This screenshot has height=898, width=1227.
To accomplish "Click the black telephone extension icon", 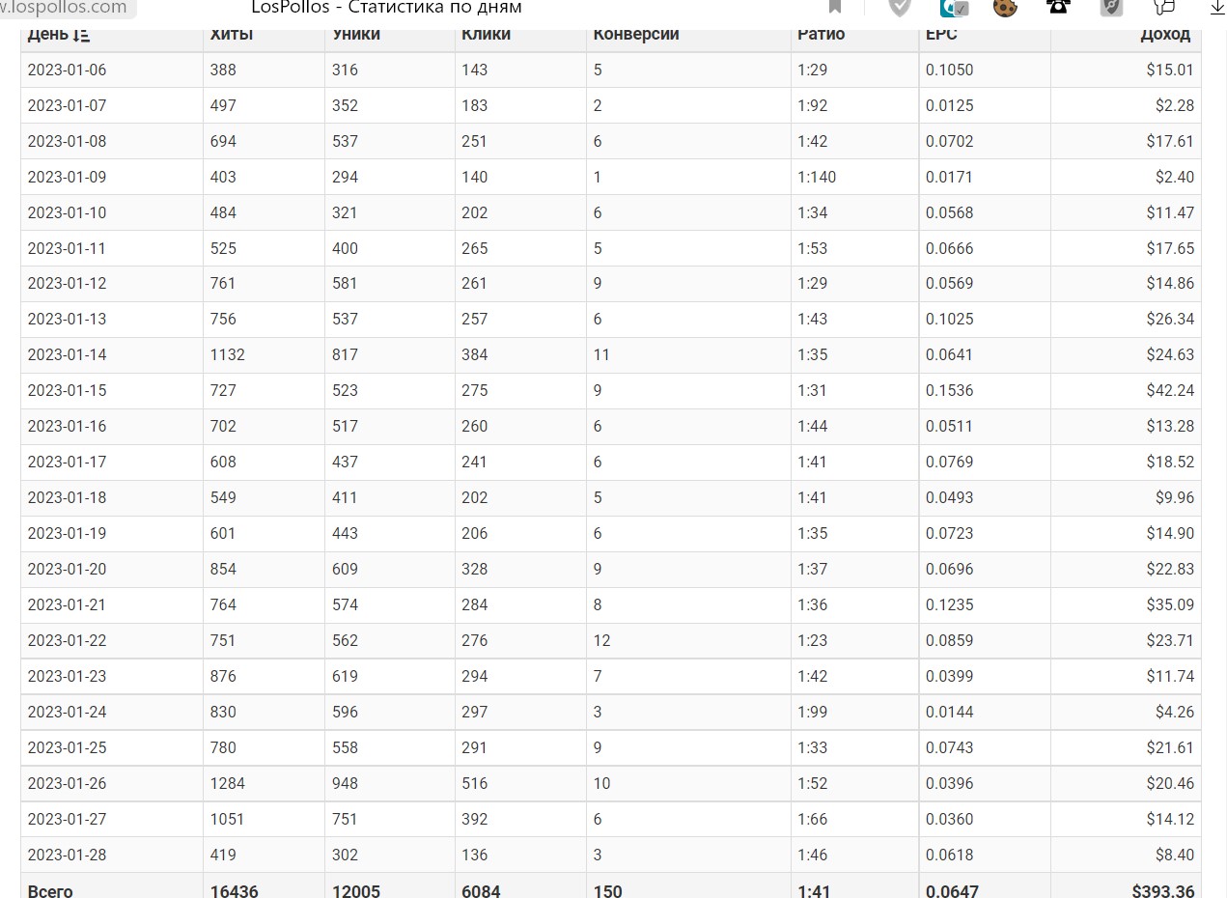I will 1059,7.
